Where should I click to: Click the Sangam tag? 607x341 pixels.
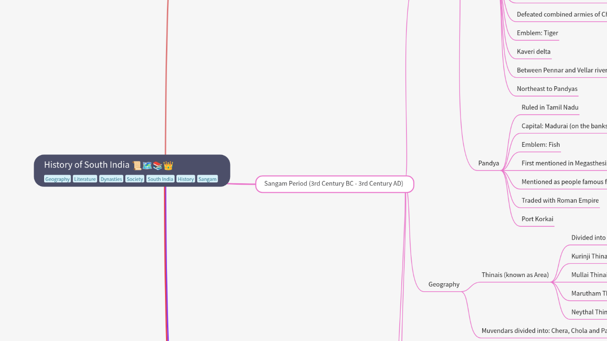(x=207, y=179)
